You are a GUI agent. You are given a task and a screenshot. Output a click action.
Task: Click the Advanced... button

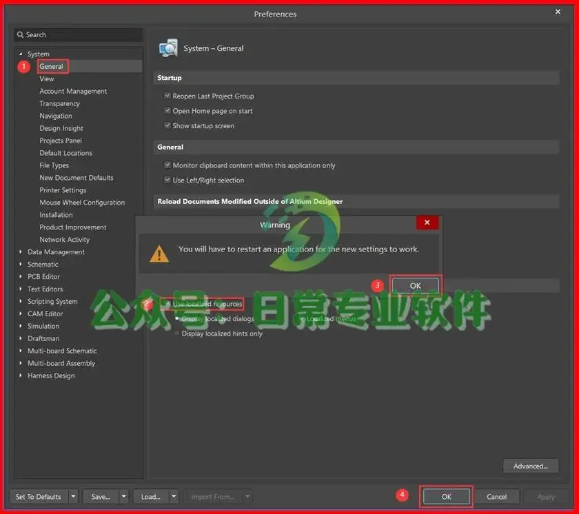click(x=531, y=466)
